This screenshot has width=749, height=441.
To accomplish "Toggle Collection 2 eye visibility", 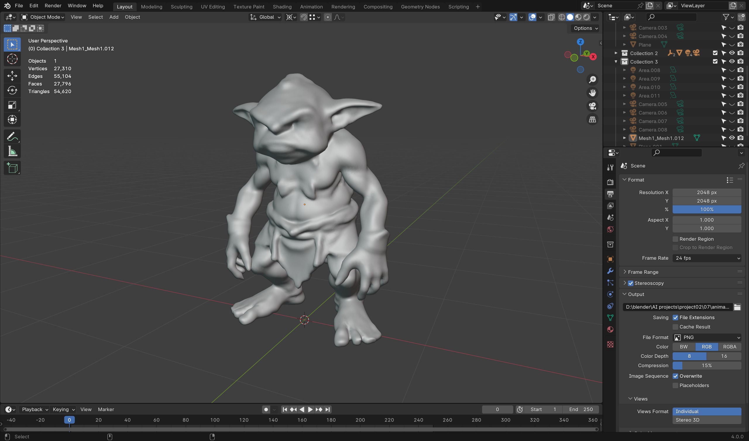I will [732, 53].
